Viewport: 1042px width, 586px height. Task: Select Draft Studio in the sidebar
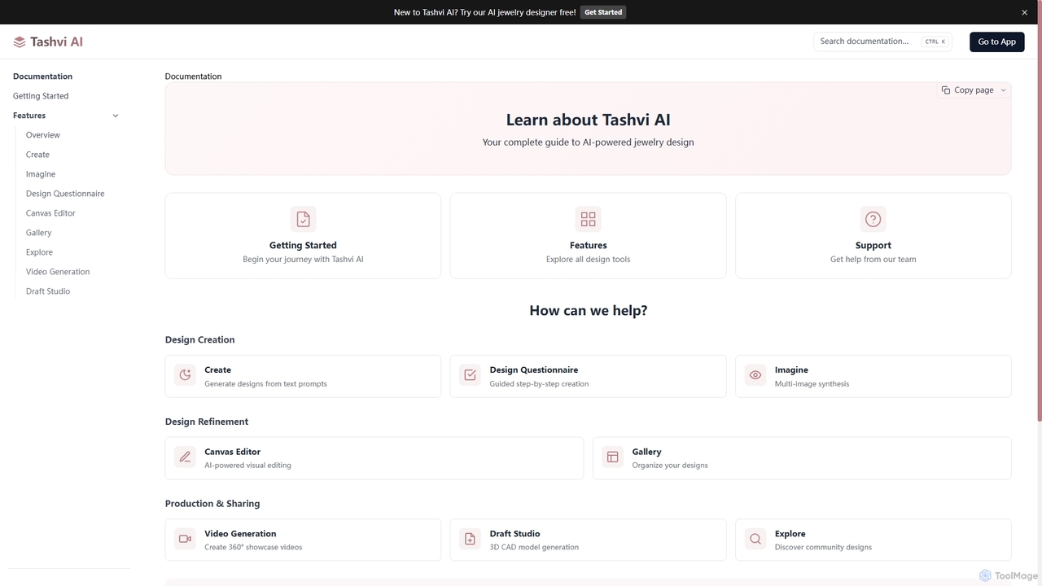(48, 291)
